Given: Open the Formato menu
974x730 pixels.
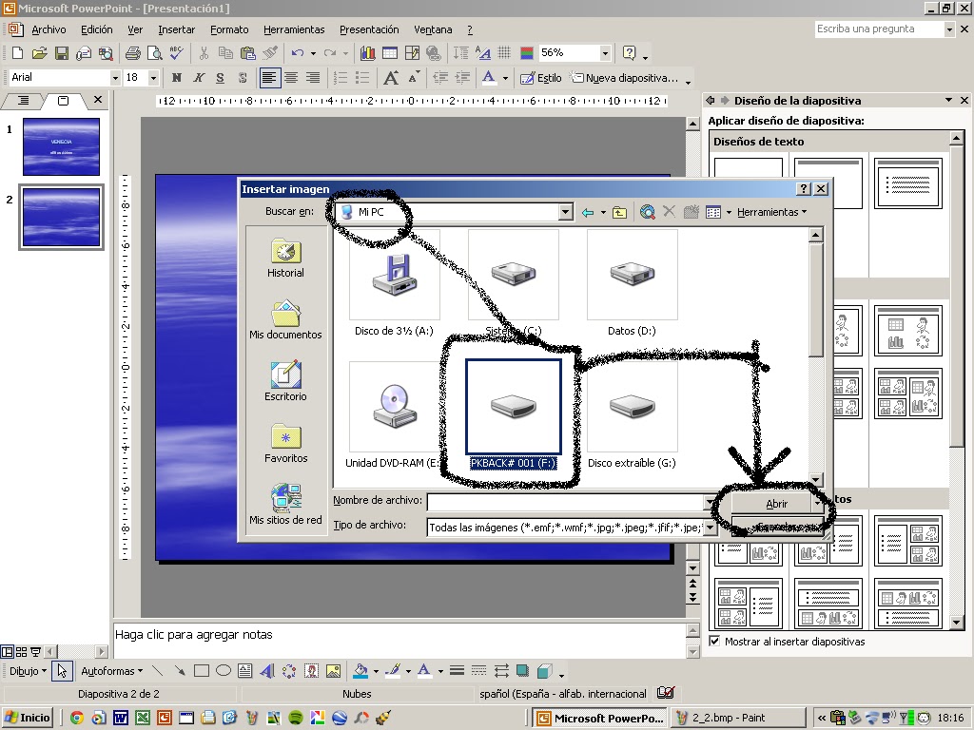Looking at the screenshot, I should point(229,29).
